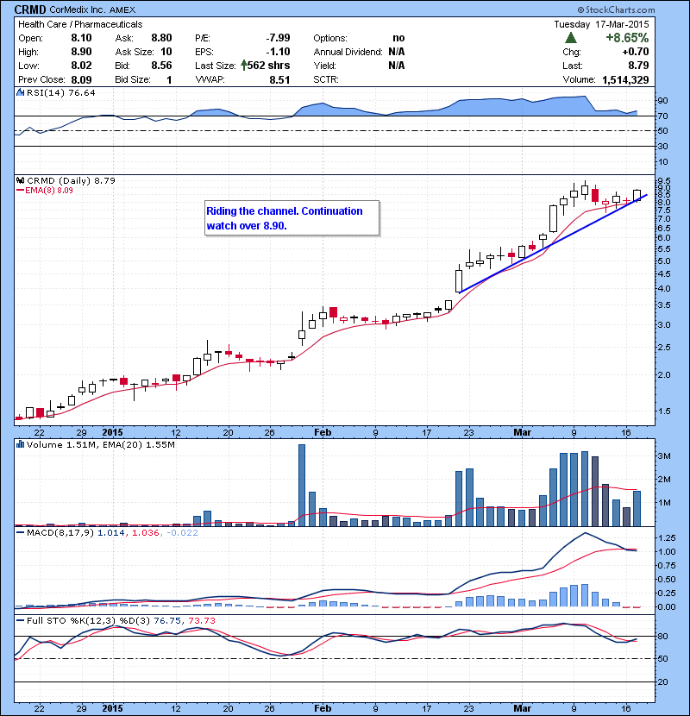
Task: Click the EPS value -1.10
Action: (x=278, y=52)
